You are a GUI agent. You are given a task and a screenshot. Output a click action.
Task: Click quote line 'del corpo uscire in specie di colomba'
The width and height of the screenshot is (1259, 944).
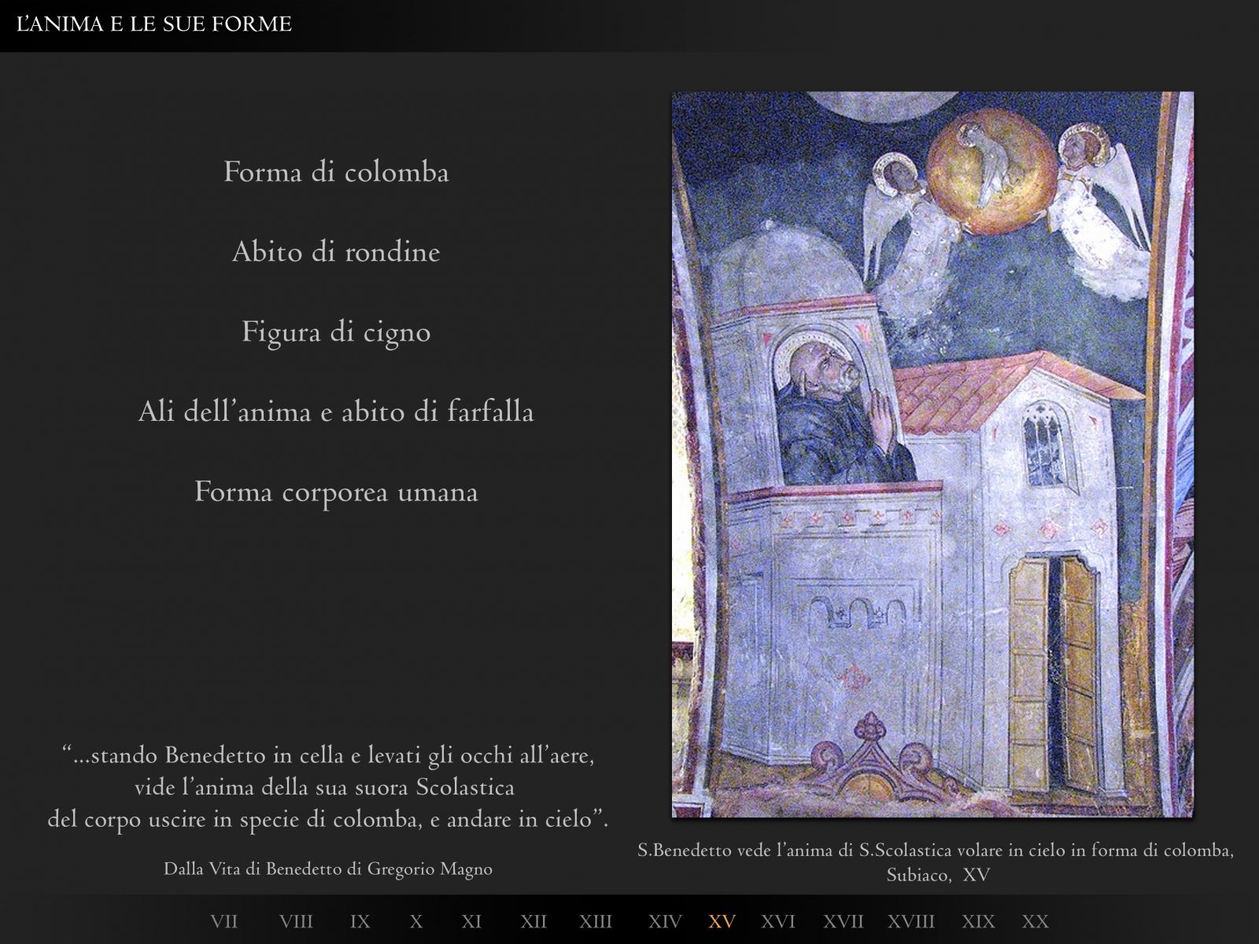click(x=328, y=819)
